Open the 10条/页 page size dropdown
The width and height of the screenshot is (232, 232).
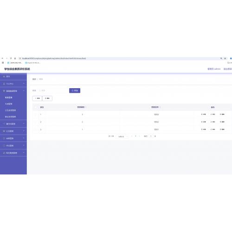click(122, 136)
